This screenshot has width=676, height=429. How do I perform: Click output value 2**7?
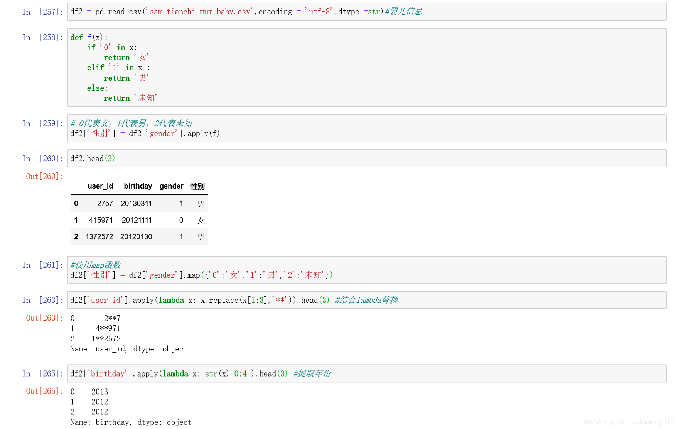click(112, 318)
